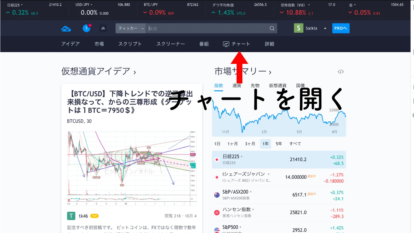Click the search magnifier icon
414x233 pixels.
click(x=271, y=28)
